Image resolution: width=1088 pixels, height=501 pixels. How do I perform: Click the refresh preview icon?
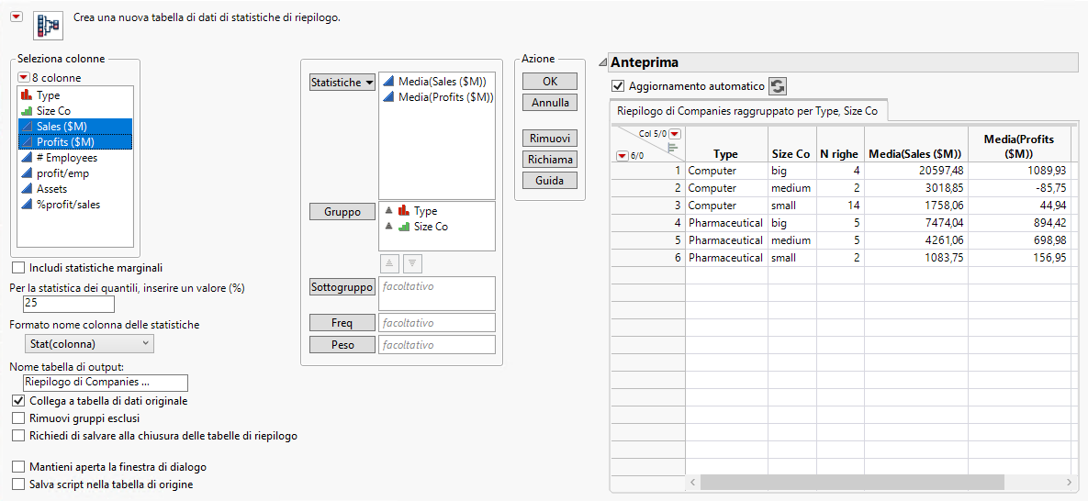778,87
